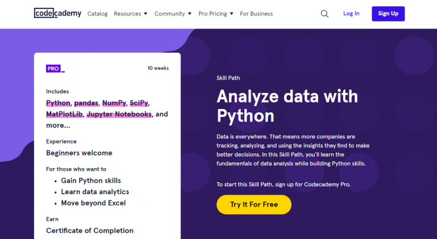The width and height of the screenshot is (437, 239).
Task: Select the highlighted pandas skill tag
Action: [86, 103]
